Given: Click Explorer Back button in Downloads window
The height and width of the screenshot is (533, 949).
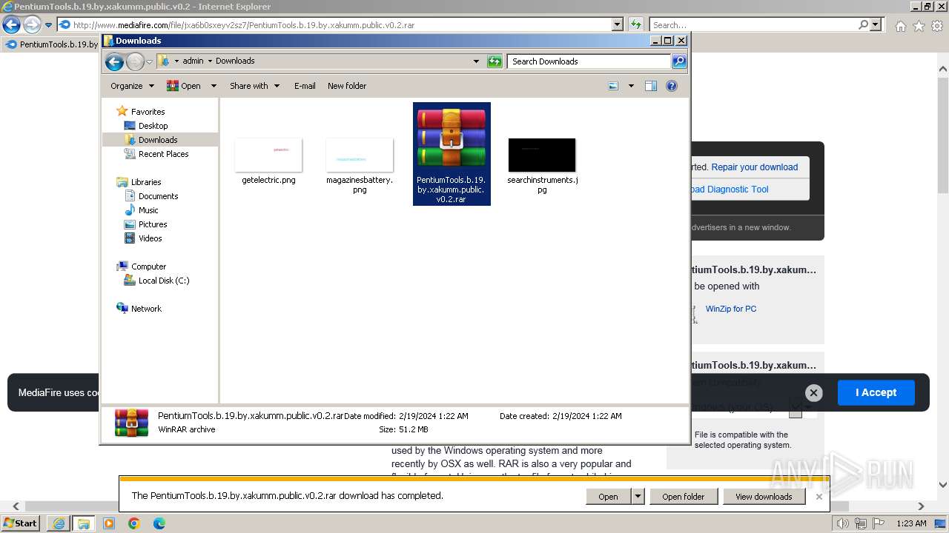Looking at the screenshot, I should click(114, 61).
